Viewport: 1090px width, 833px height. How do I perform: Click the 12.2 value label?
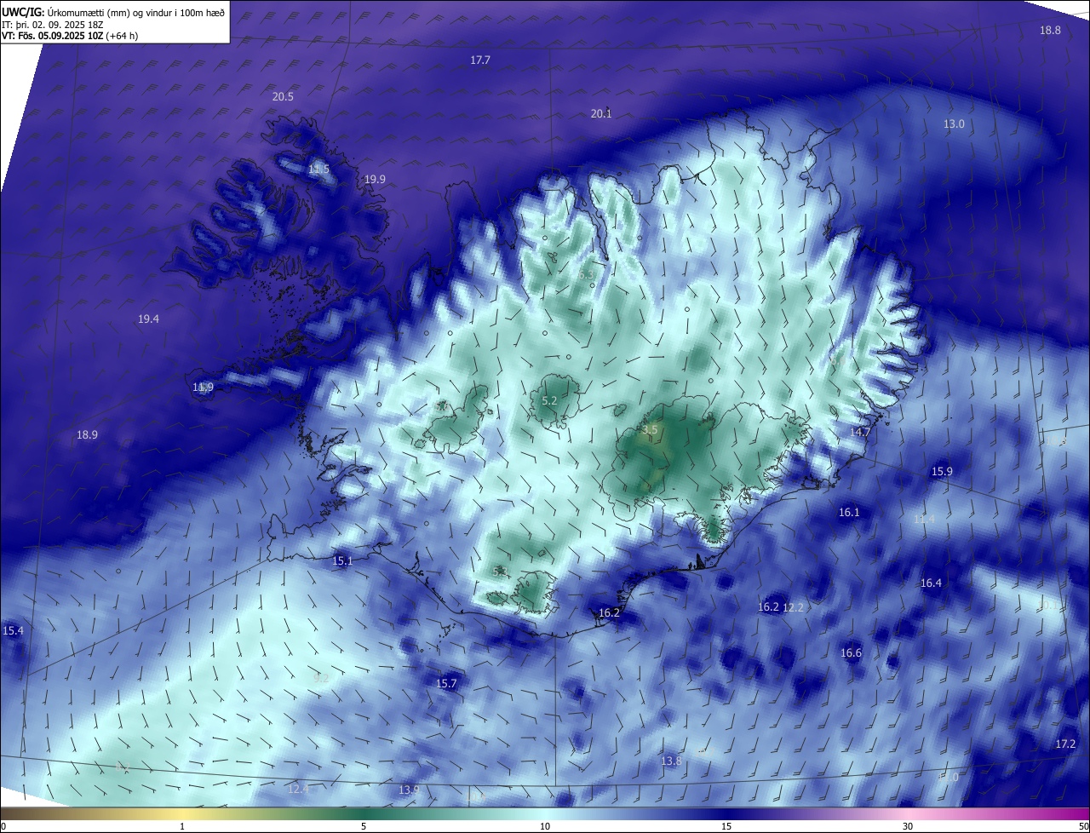[x=793, y=608]
